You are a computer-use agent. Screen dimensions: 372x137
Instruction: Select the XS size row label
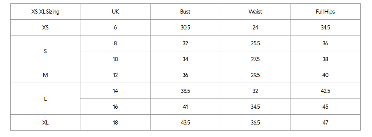[x=45, y=28]
